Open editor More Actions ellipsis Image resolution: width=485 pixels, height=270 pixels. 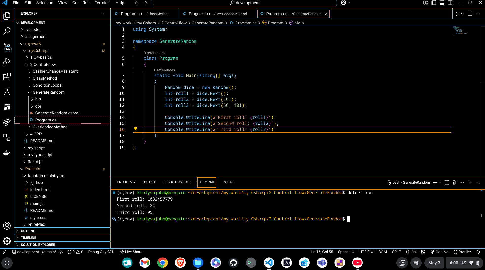(478, 14)
